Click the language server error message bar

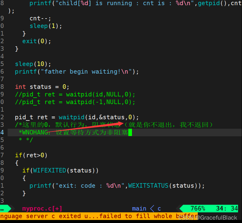pyautogui.click(x=99, y=216)
